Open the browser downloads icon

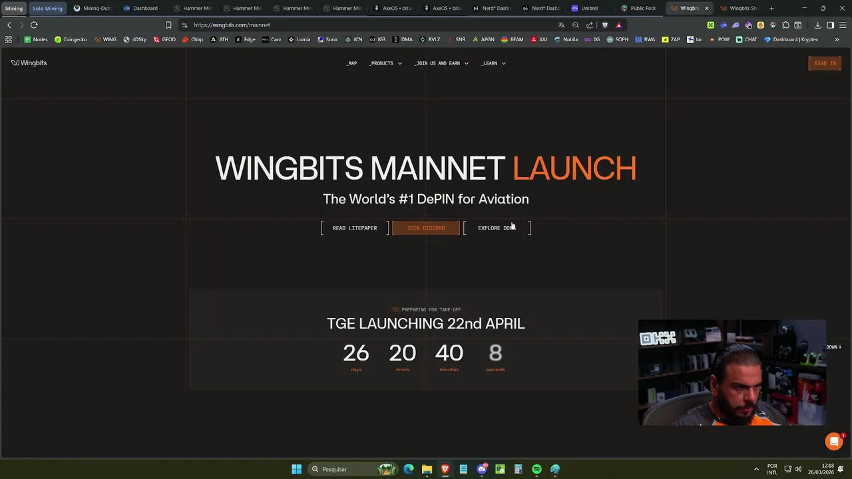[x=817, y=25]
